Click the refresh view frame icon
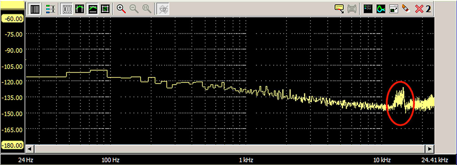 105,8
